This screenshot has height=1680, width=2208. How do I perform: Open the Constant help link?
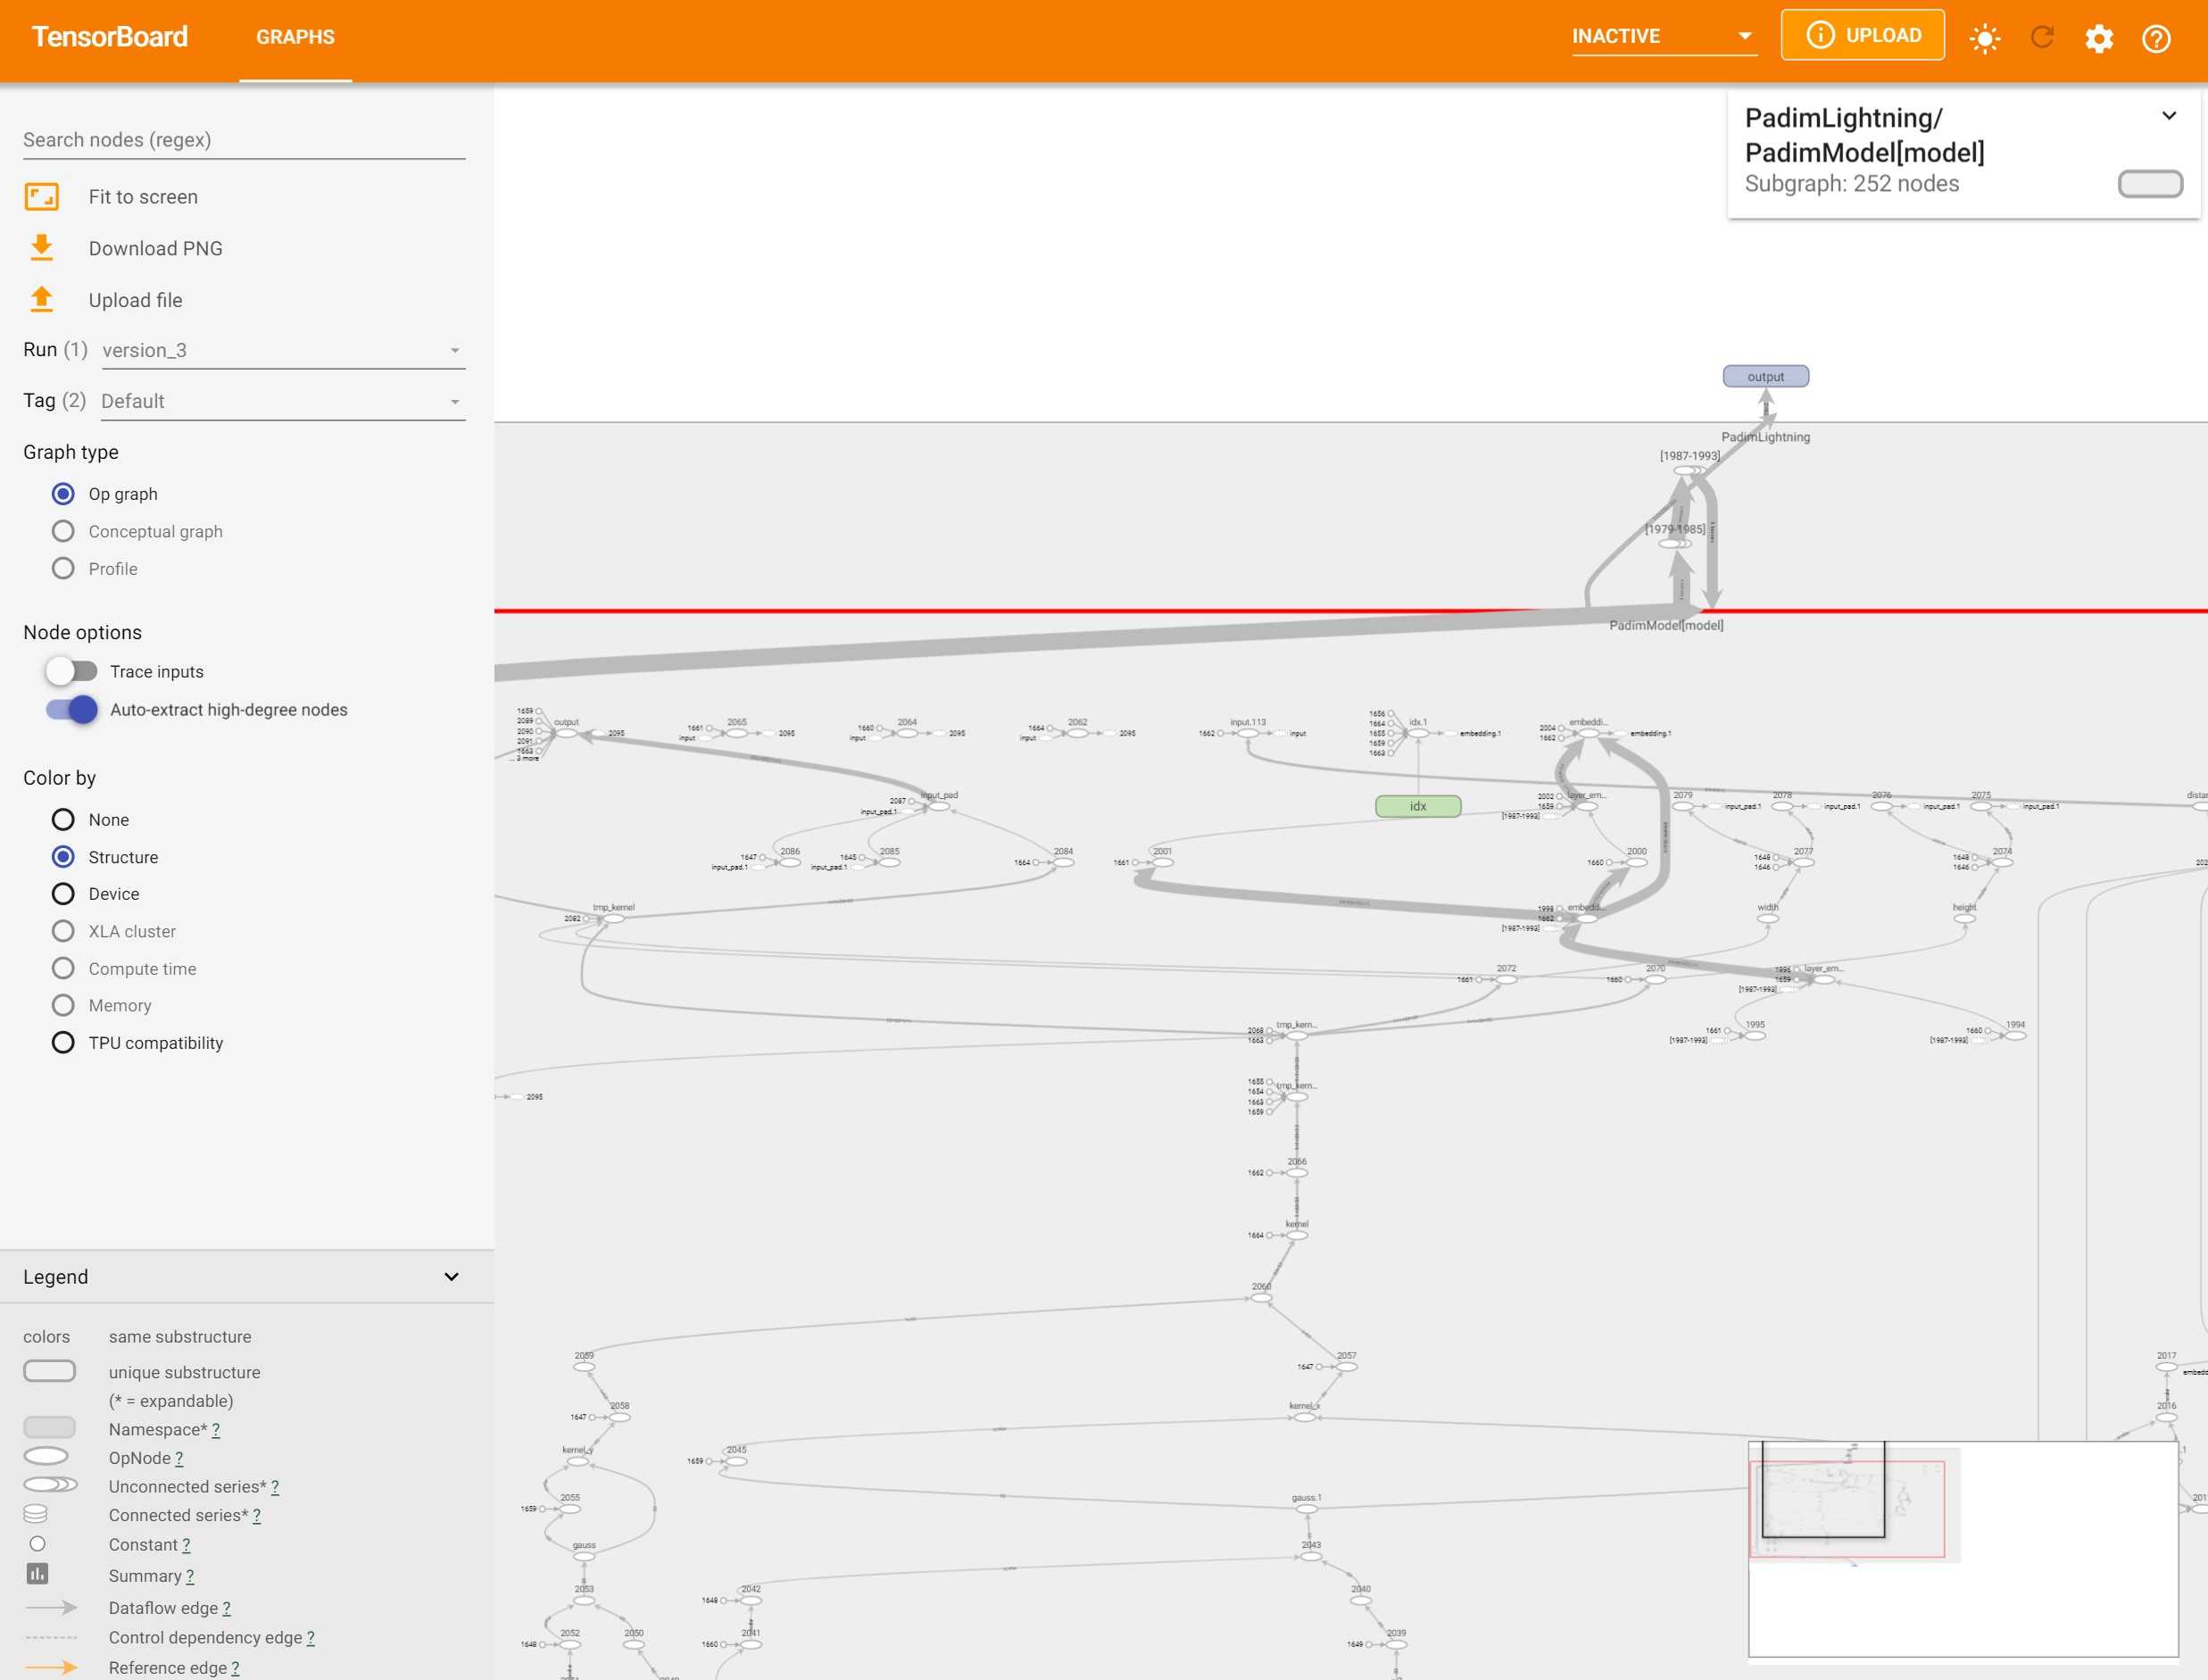186,1545
